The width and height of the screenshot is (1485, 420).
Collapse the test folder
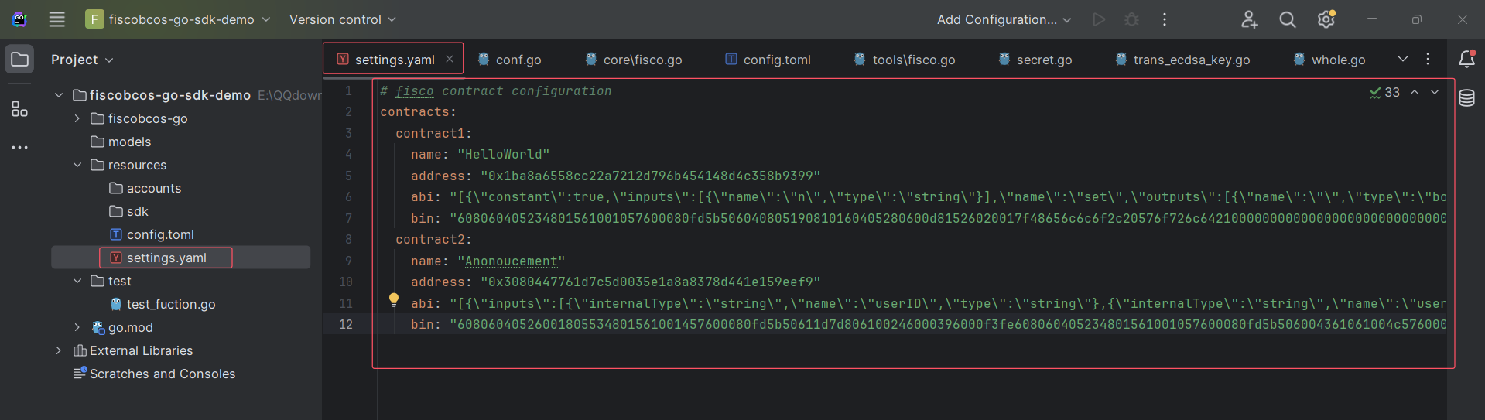tap(77, 281)
